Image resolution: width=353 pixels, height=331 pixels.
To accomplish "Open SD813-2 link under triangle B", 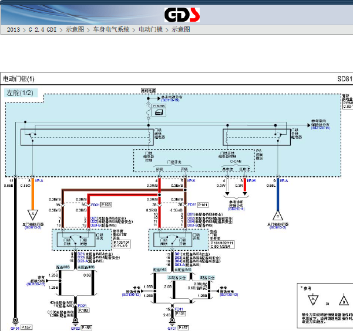I will 278,227.
